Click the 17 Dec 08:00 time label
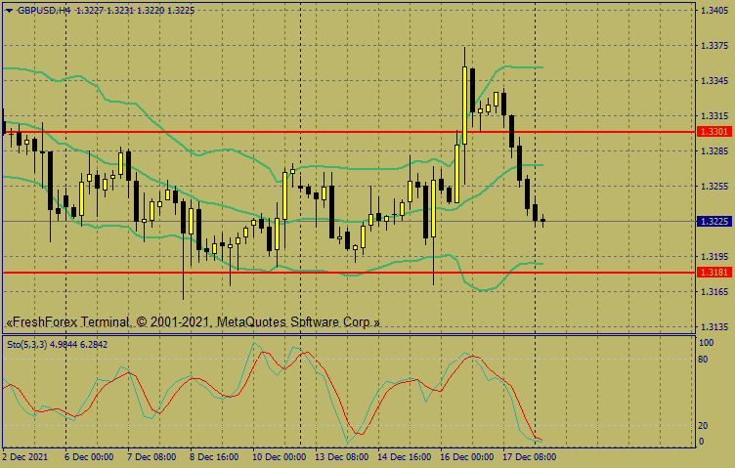The height and width of the screenshot is (468, 735). point(528,456)
